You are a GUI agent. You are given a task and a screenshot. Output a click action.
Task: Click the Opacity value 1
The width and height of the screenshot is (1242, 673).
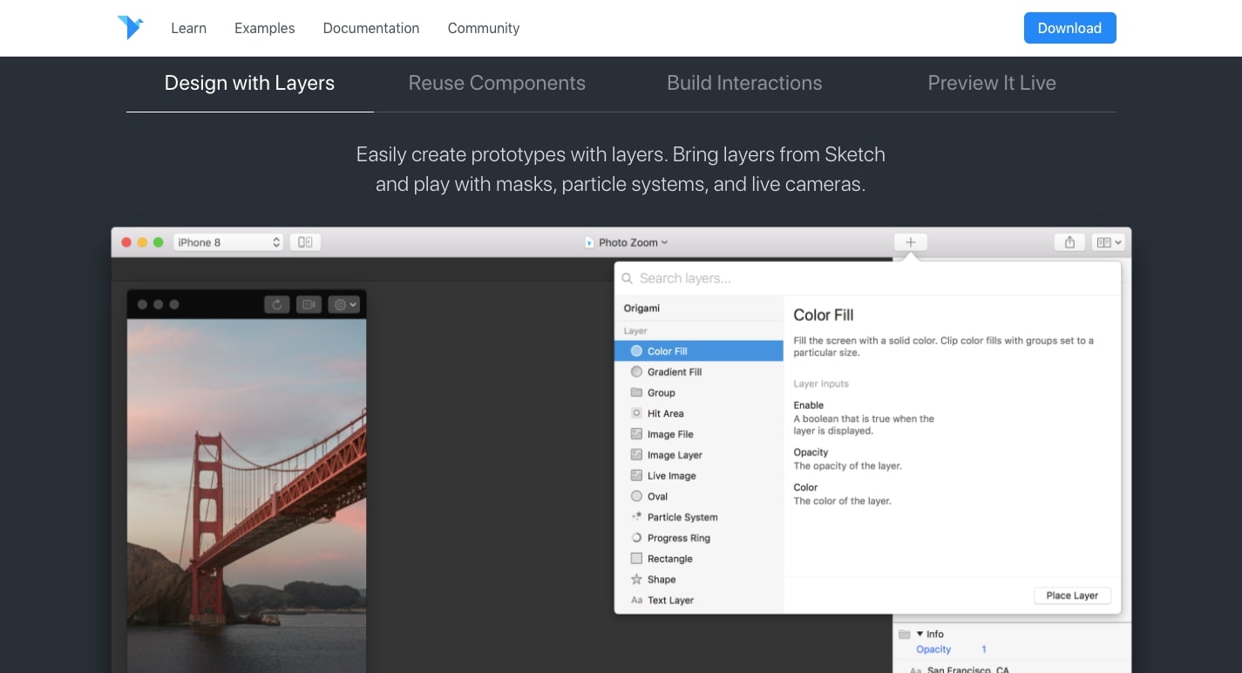point(984,649)
